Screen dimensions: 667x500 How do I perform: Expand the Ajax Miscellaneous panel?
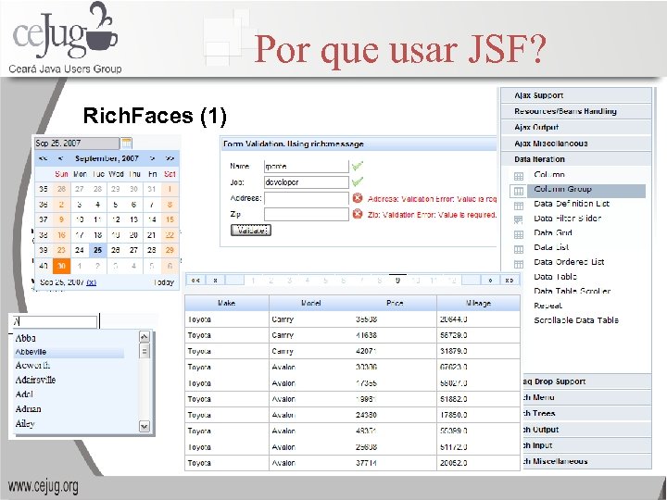pyautogui.click(x=576, y=144)
